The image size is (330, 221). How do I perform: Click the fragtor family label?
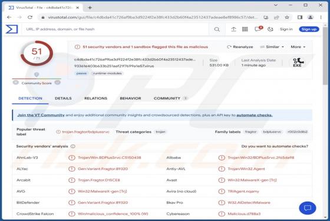[250, 132]
